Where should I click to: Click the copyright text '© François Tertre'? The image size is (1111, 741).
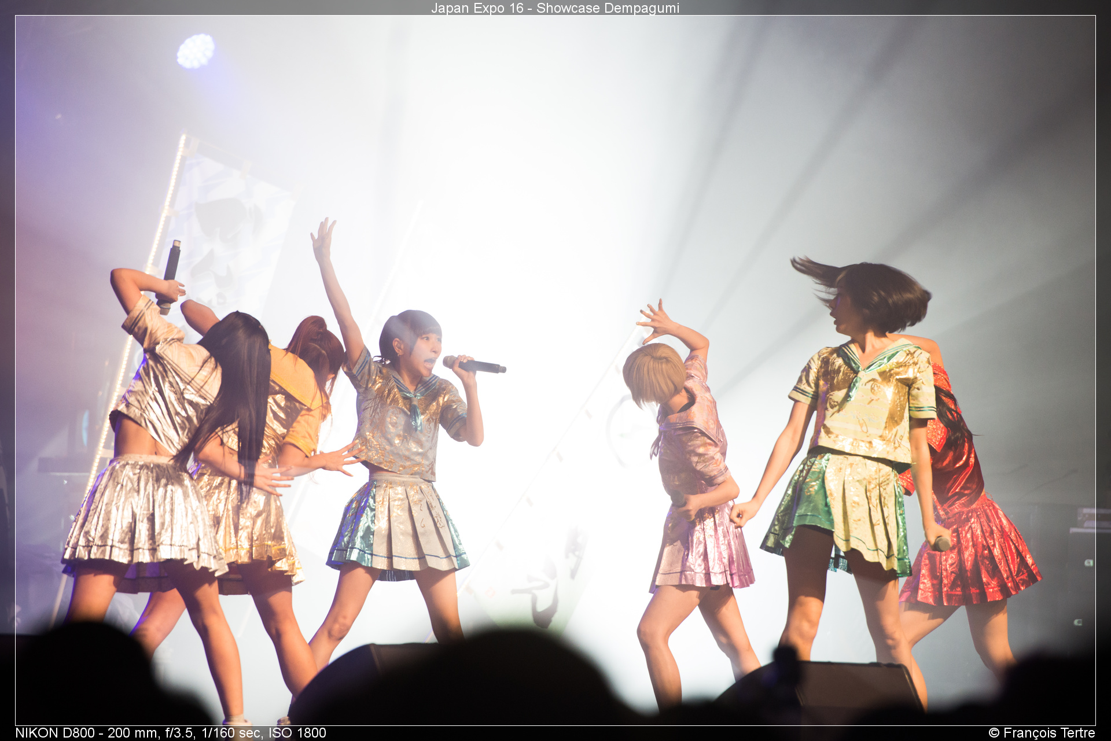pos(1042,733)
